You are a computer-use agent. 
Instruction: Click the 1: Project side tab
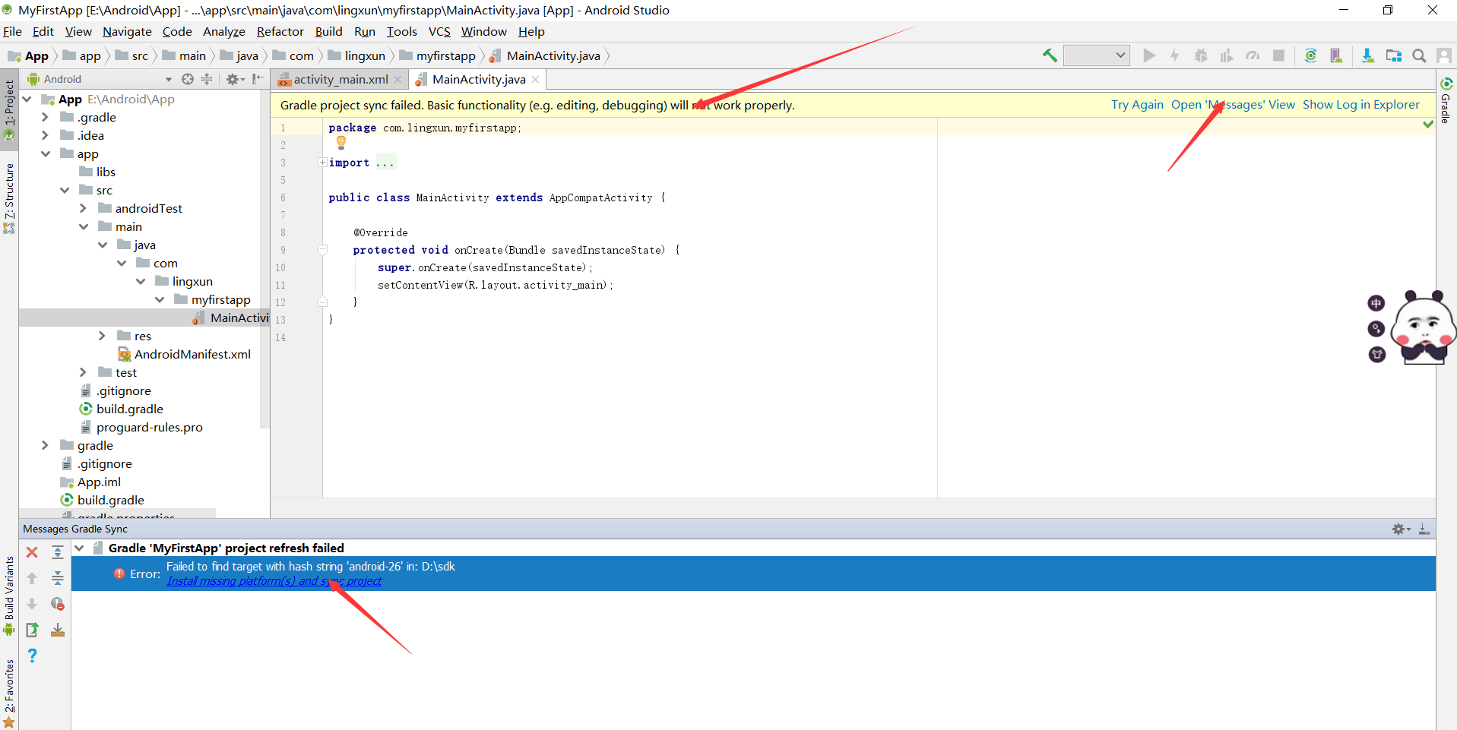(9, 109)
